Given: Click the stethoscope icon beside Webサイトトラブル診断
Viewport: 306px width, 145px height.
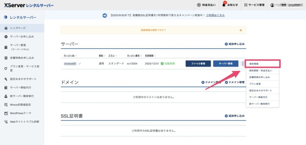Looking at the screenshot, I should pos(6,122).
